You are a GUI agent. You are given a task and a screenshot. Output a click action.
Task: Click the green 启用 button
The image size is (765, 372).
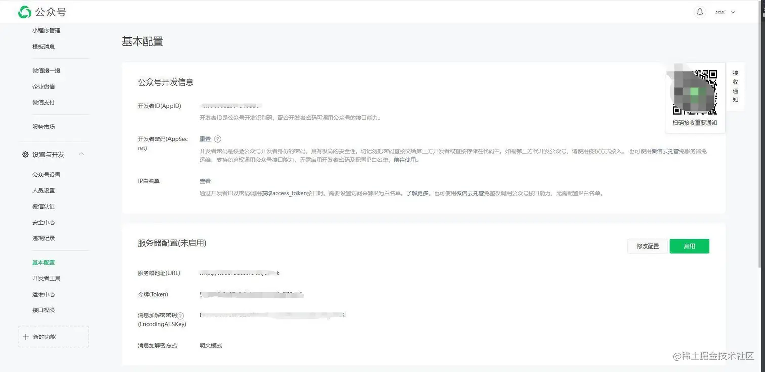coord(689,246)
